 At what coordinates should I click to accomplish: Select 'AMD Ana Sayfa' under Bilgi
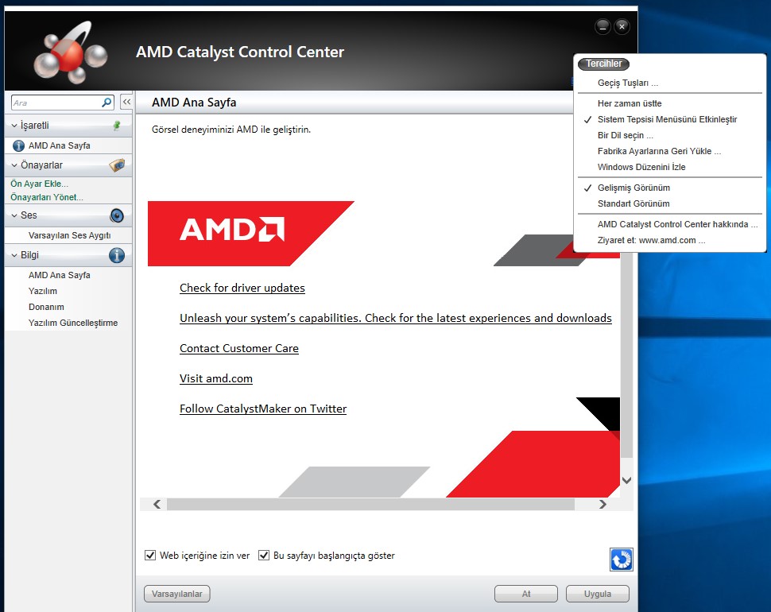[x=60, y=275]
